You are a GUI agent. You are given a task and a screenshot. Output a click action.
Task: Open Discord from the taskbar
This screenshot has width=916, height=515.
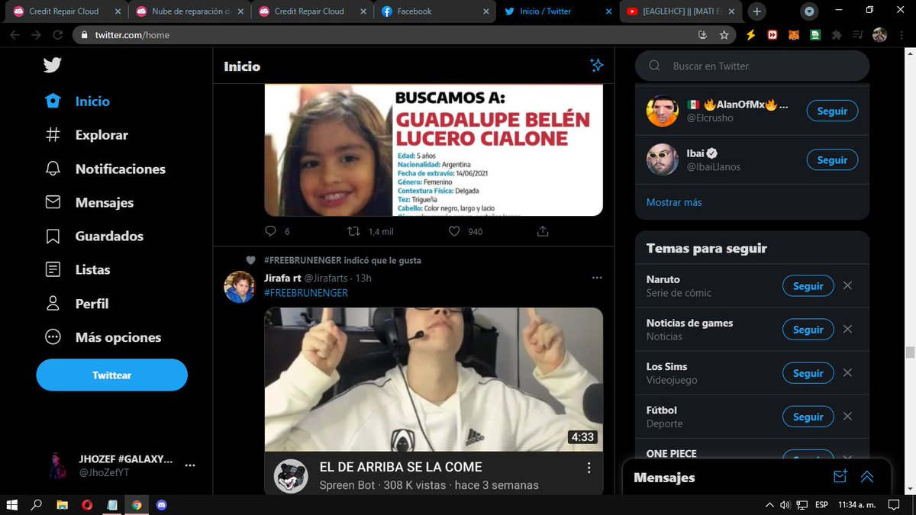[161, 505]
